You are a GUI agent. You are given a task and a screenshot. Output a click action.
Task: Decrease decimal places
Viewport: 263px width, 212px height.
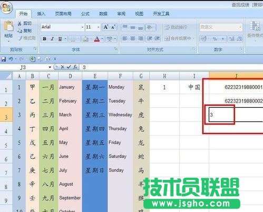[239, 39]
